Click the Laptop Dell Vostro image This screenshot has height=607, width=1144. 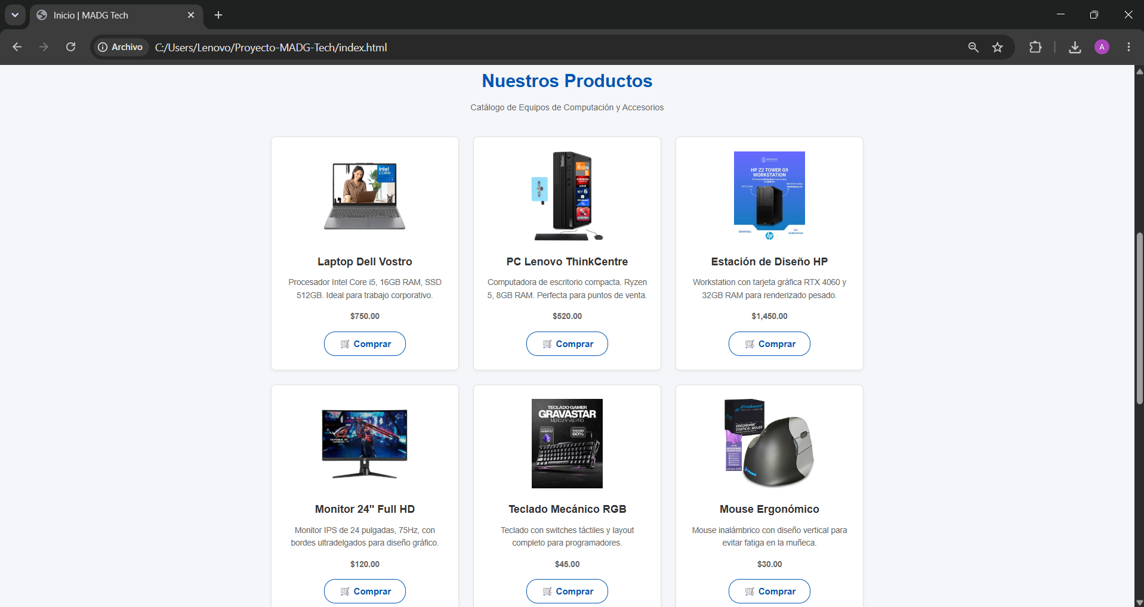point(365,196)
